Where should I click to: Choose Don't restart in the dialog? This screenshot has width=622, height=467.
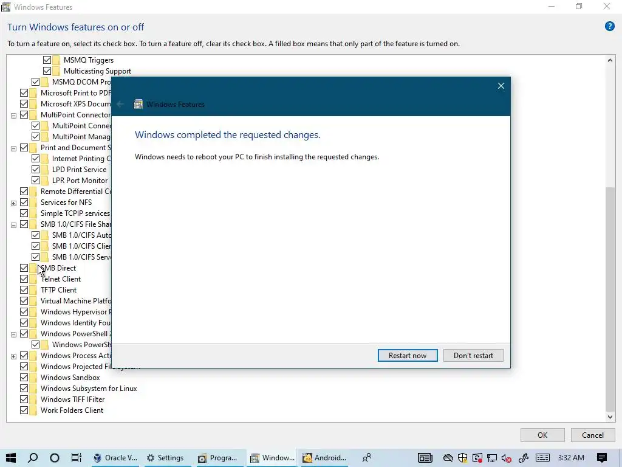pos(473,355)
